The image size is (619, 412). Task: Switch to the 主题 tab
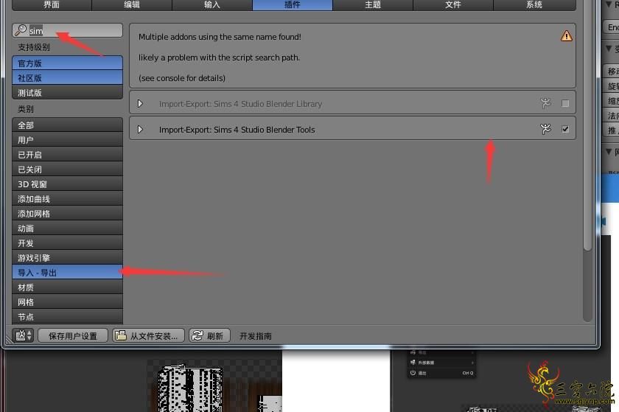point(373,4)
